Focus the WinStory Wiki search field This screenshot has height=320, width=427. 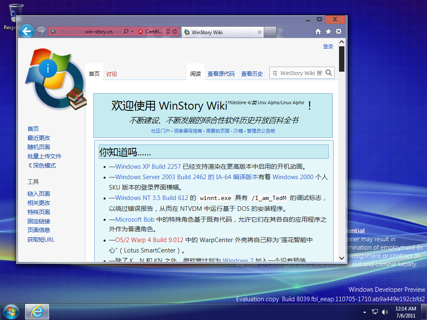297,73
